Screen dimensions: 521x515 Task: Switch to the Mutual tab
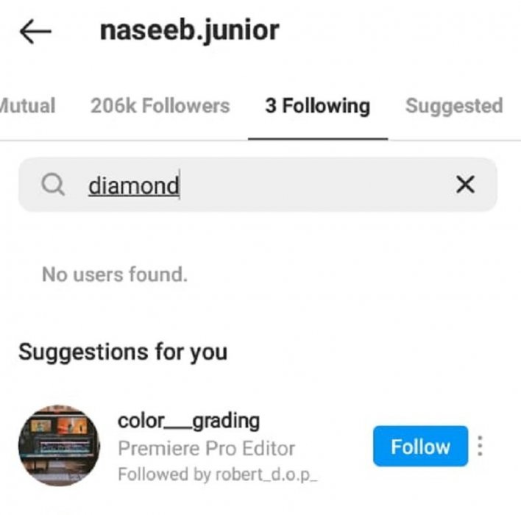coord(27,106)
